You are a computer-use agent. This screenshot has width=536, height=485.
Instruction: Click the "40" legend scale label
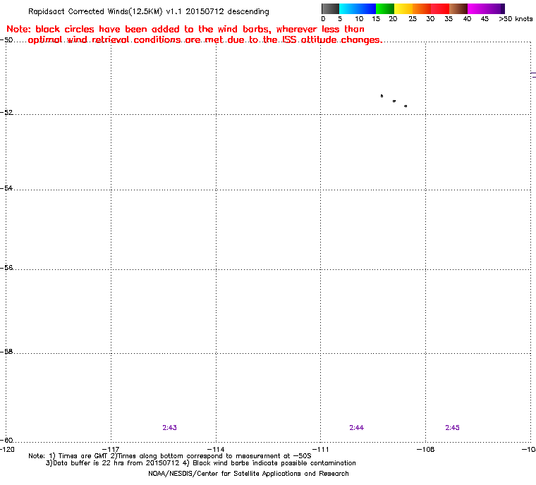point(467,19)
